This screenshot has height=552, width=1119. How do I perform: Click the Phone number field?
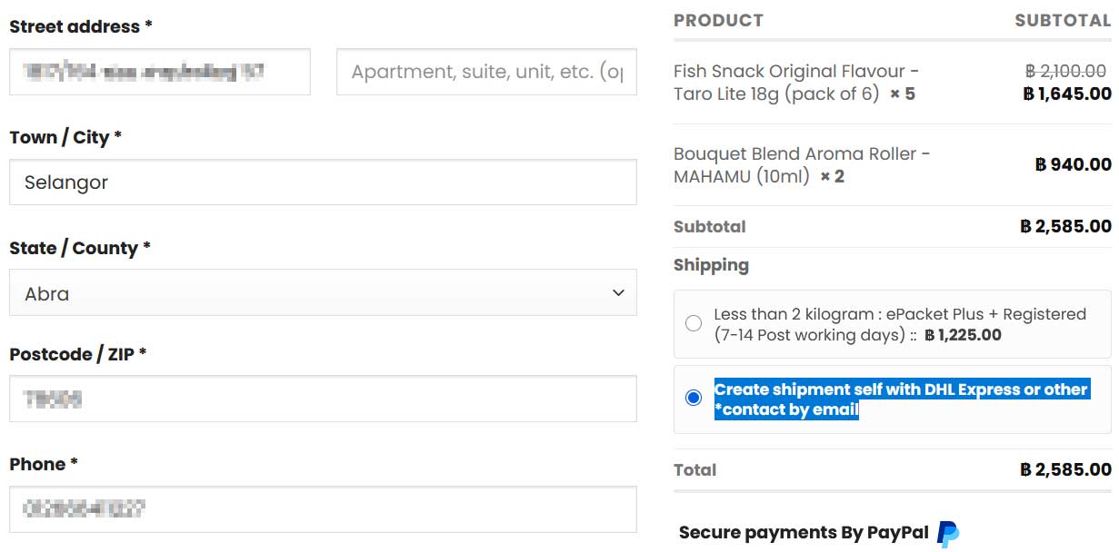point(323,509)
